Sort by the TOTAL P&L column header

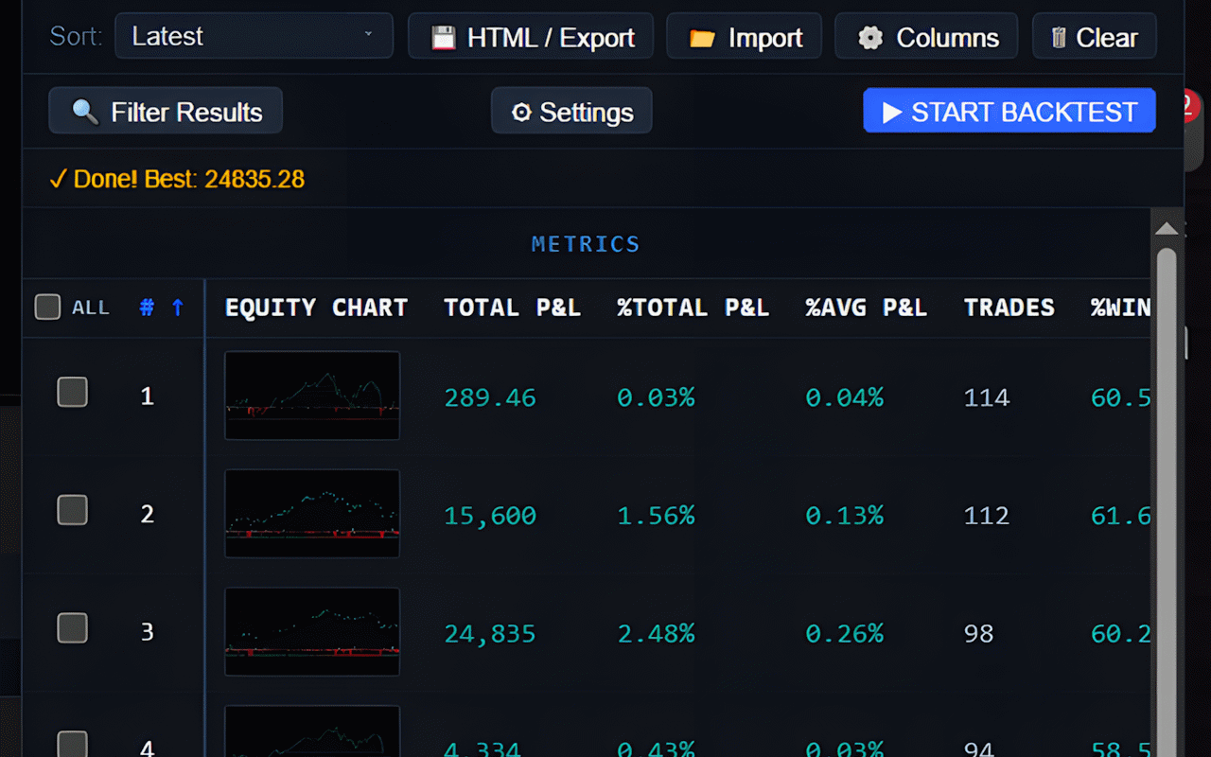coord(512,308)
